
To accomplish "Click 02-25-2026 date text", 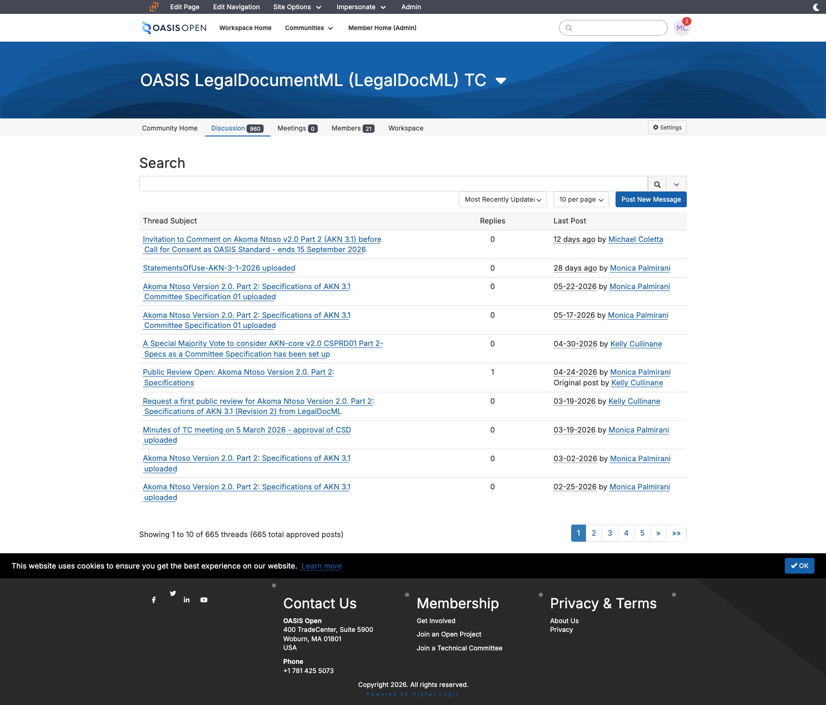I will click(575, 487).
